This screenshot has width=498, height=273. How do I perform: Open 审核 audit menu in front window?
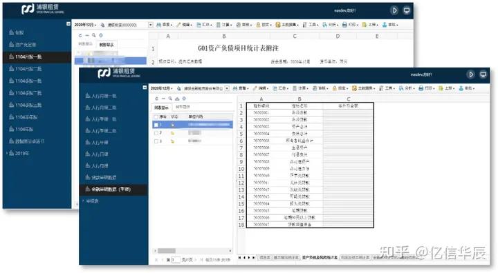pyautogui.click(x=320, y=88)
